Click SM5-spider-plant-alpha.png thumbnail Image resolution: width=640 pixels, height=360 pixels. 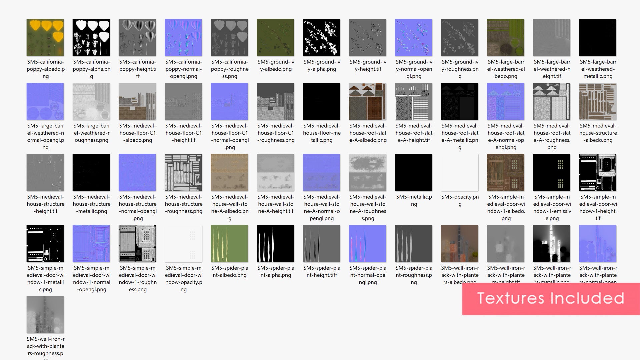[x=275, y=243]
